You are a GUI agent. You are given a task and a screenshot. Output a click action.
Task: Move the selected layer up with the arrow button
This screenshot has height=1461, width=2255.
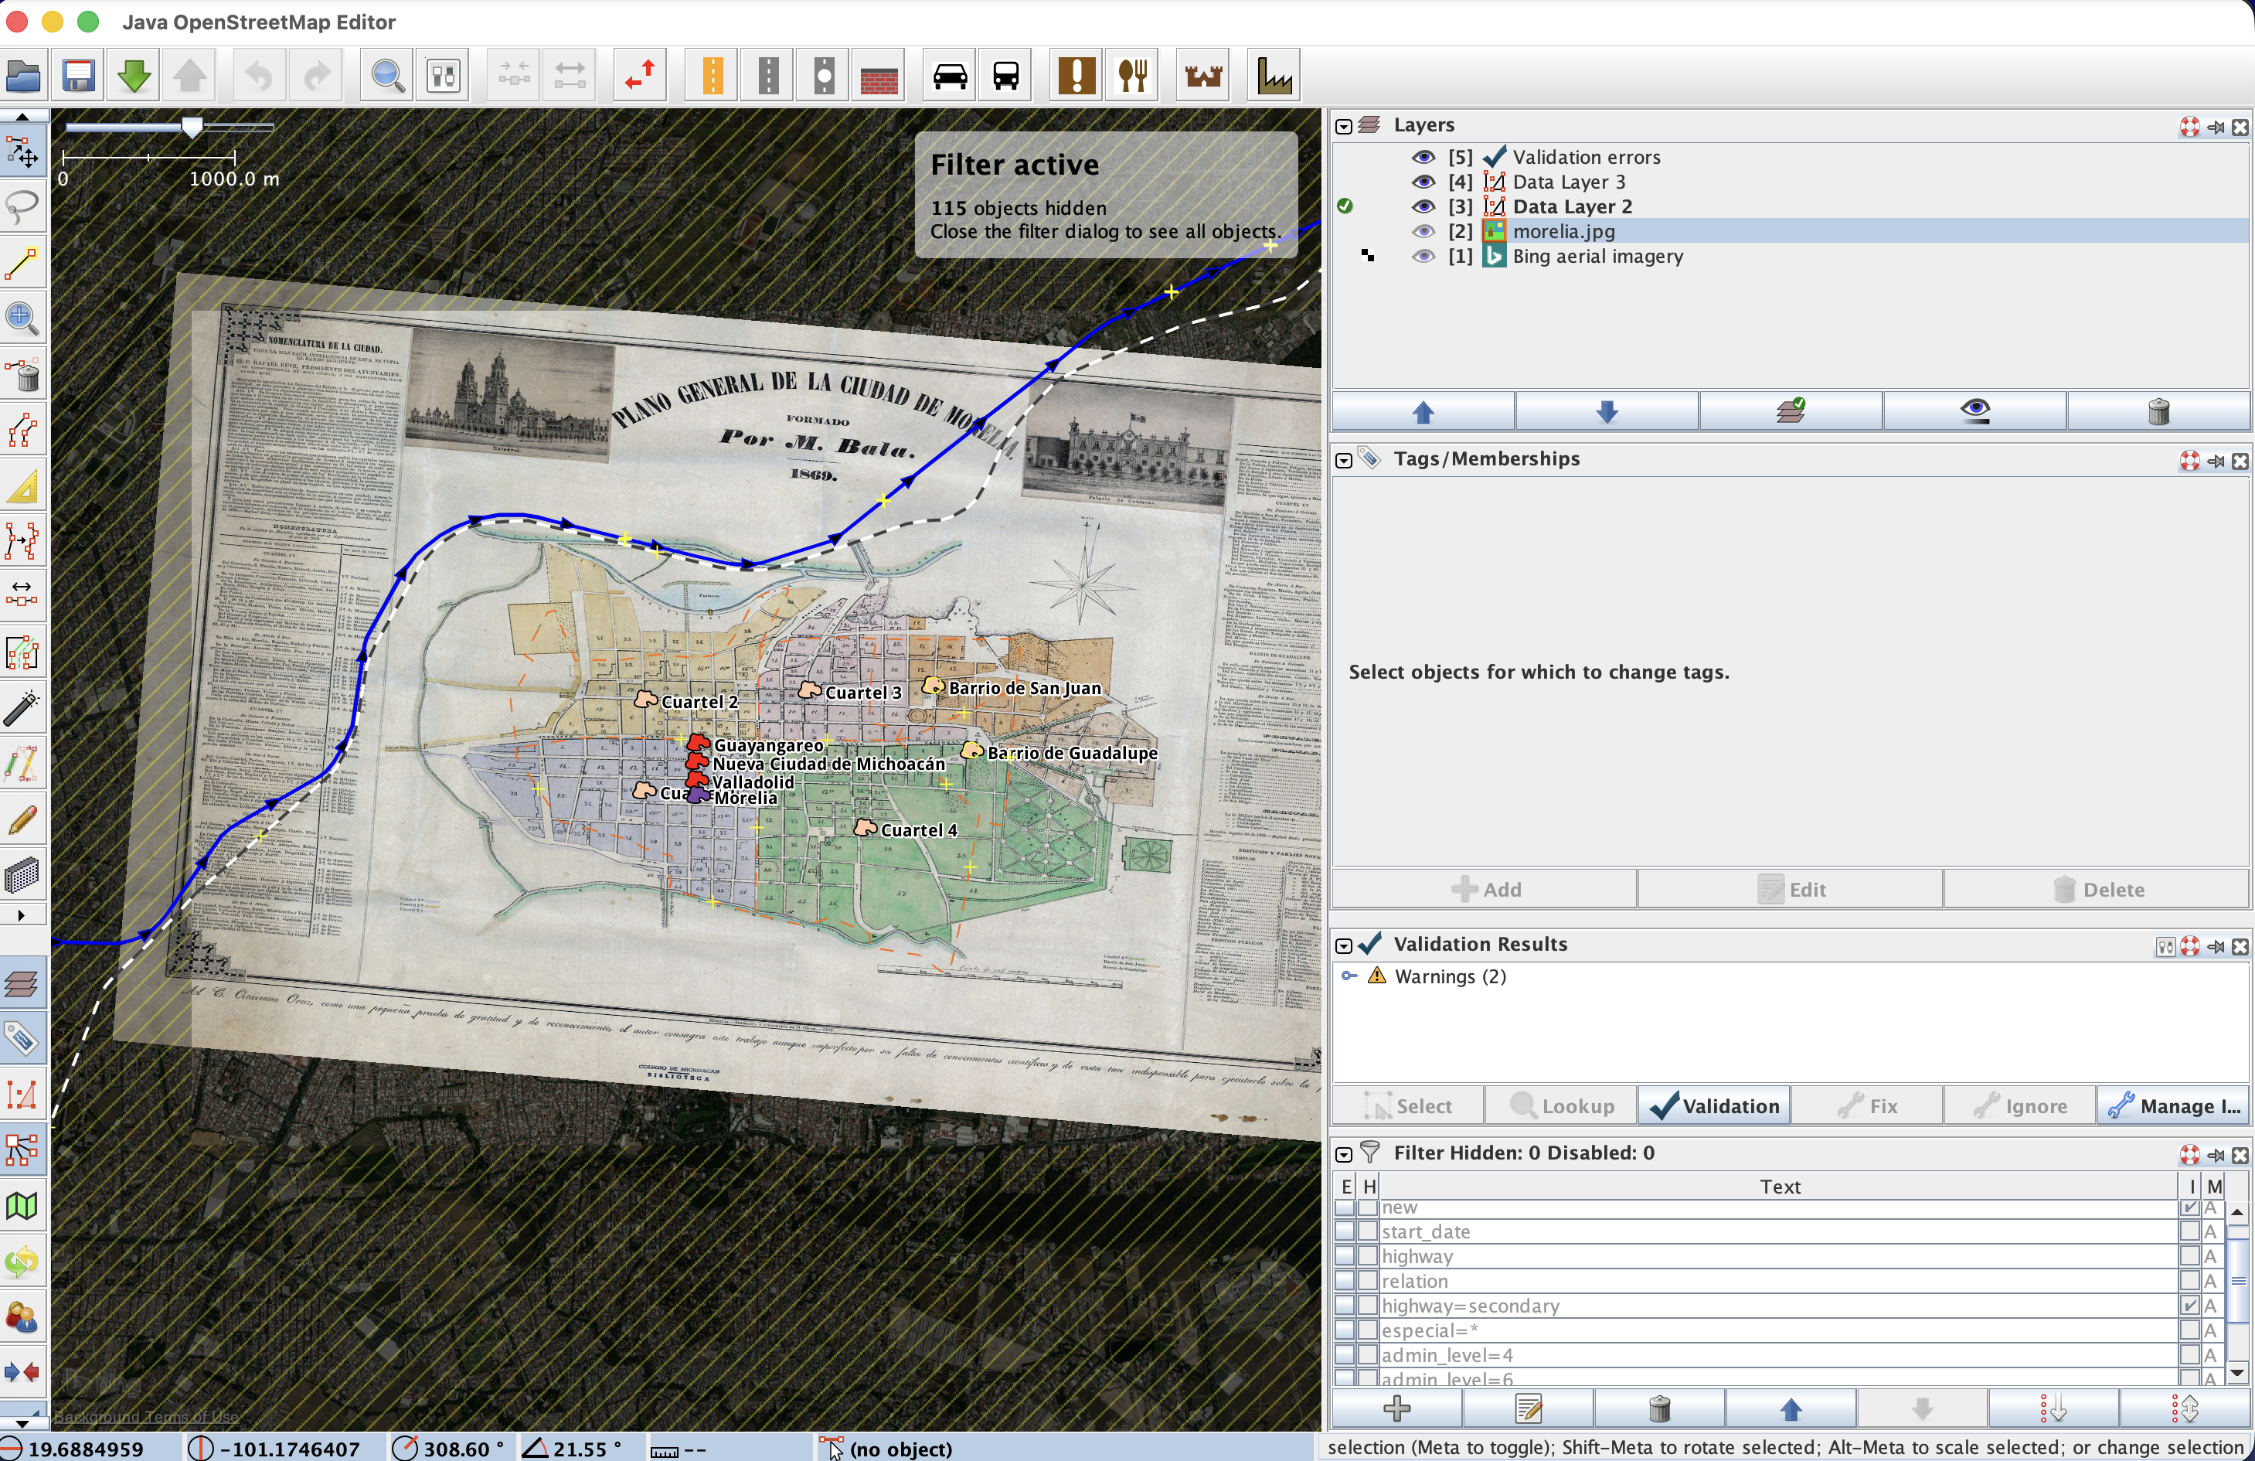click(1423, 412)
